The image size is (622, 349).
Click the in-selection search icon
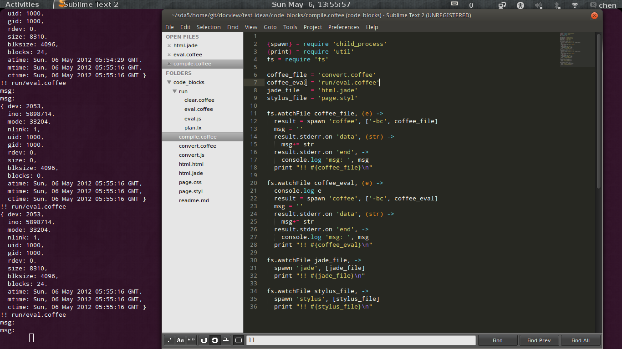226,340
